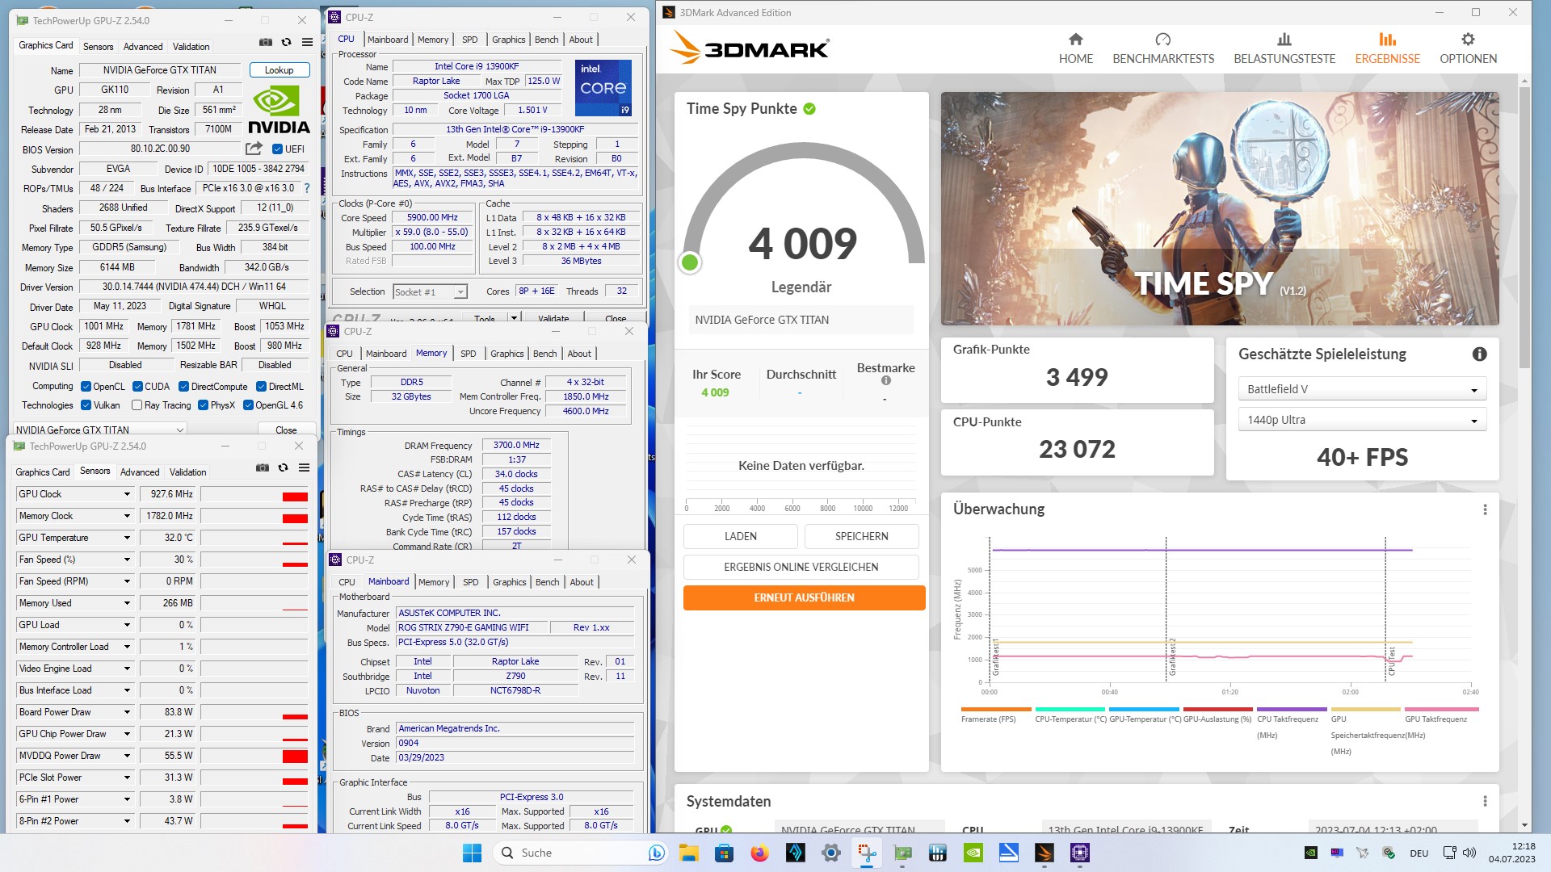Open CPU-Z Socket #1 selection dropdown
Viewport: 1551px width, 872px height.
click(x=430, y=292)
